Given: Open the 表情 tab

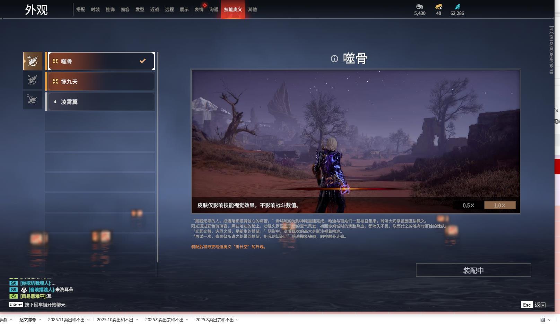Looking at the screenshot, I should (199, 10).
